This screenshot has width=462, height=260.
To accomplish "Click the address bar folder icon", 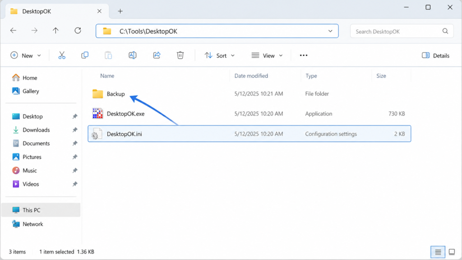I will point(107,31).
